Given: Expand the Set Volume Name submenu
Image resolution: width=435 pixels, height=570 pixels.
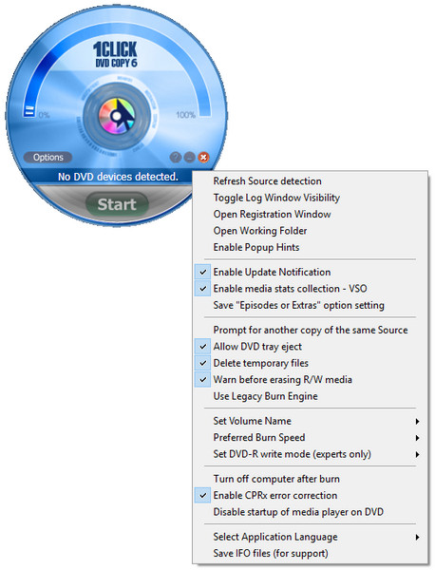Looking at the screenshot, I should (x=311, y=421).
